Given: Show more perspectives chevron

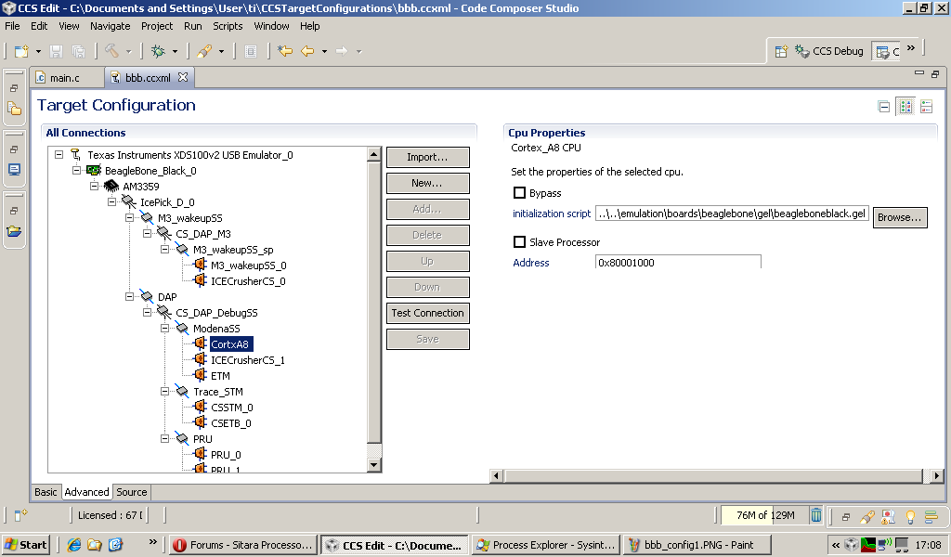Looking at the screenshot, I should click(911, 48).
